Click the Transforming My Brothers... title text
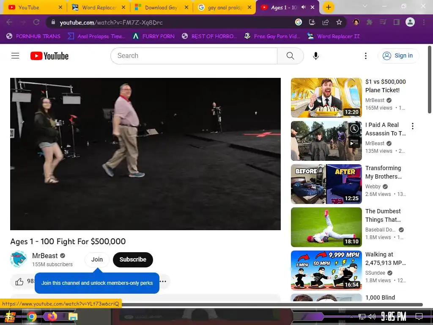The height and width of the screenshot is (325, 433). (384, 172)
